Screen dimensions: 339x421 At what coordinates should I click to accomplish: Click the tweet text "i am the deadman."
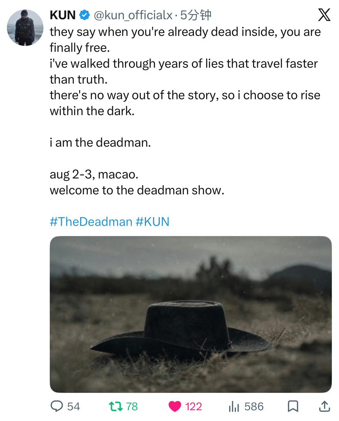[x=100, y=143]
